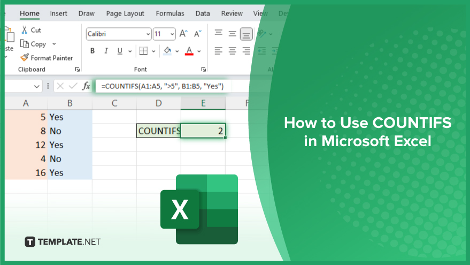Decrease font size with the smaller A
This screenshot has height=265, width=470.
[197, 34]
